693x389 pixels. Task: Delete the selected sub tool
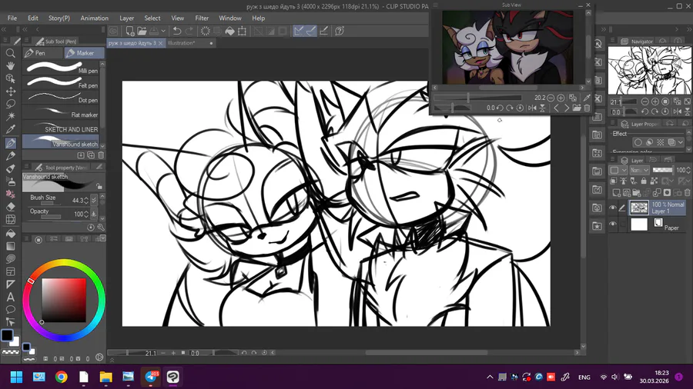point(101,155)
